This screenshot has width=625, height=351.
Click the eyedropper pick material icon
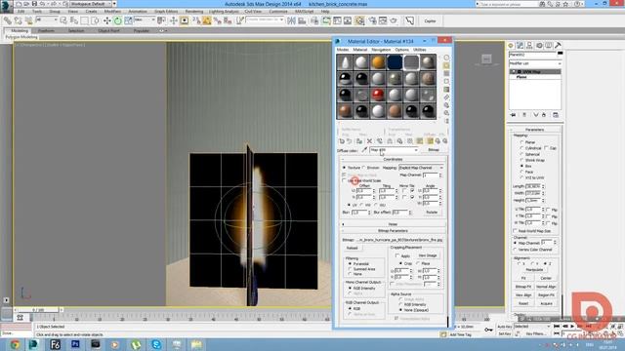pyautogui.click(x=364, y=150)
